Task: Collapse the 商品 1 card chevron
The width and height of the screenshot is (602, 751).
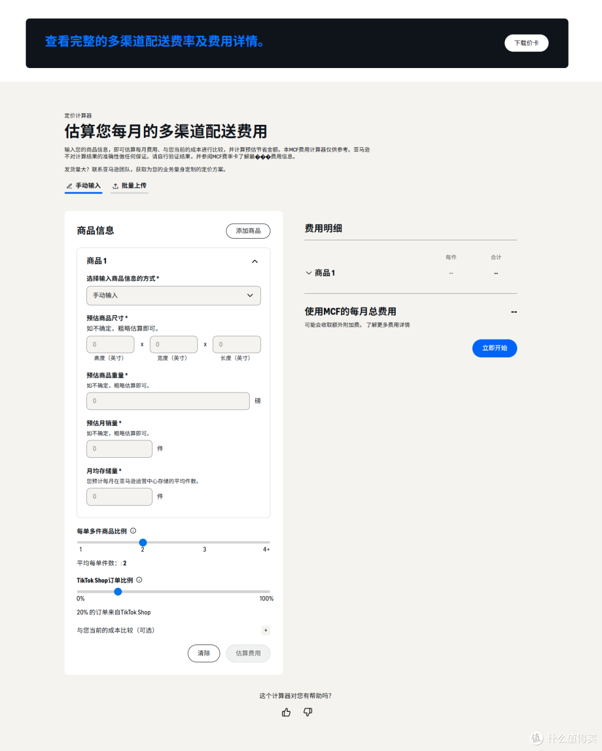Action: point(255,261)
